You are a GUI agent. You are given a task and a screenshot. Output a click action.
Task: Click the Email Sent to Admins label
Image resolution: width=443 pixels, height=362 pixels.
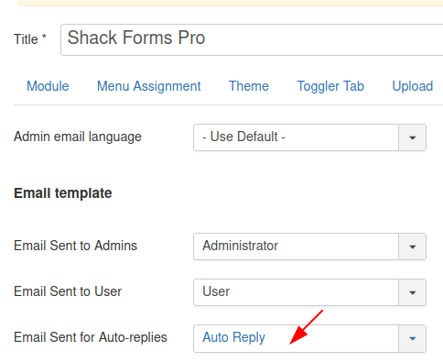tap(76, 246)
